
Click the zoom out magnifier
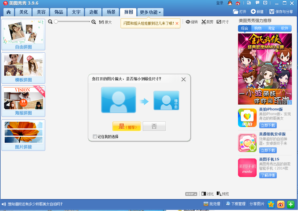coord(50,22)
